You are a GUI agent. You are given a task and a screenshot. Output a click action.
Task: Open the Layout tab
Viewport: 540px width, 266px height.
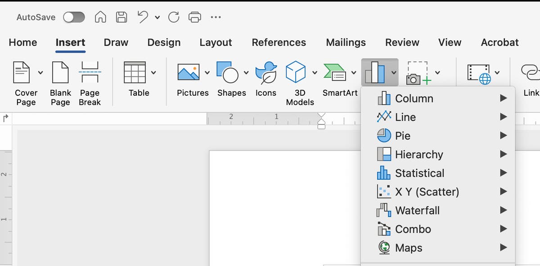(x=216, y=43)
